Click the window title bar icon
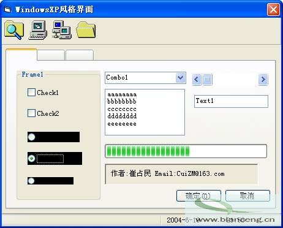This screenshot has height=228, width=283. click(x=7, y=10)
